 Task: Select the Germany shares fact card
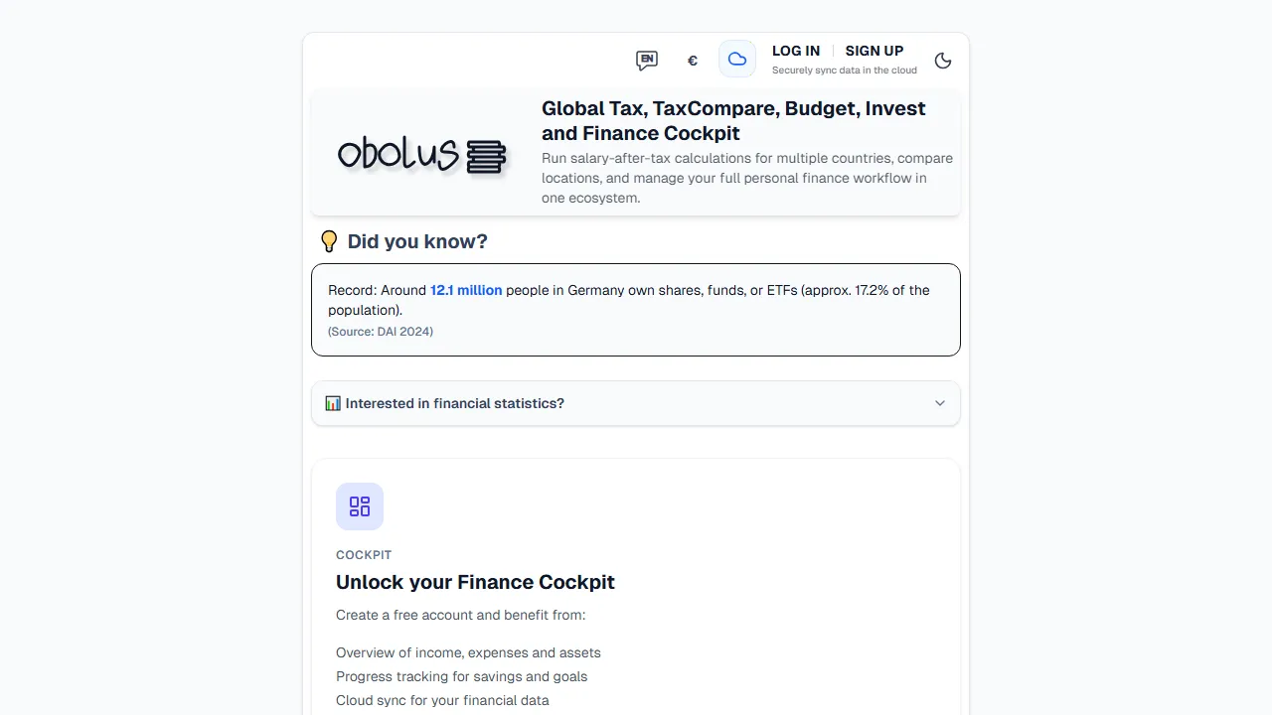pyautogui.click(x=636, y=309)
